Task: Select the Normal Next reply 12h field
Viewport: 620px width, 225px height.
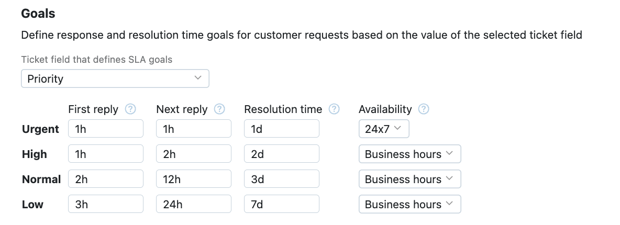Action: [x=194, y=179]
